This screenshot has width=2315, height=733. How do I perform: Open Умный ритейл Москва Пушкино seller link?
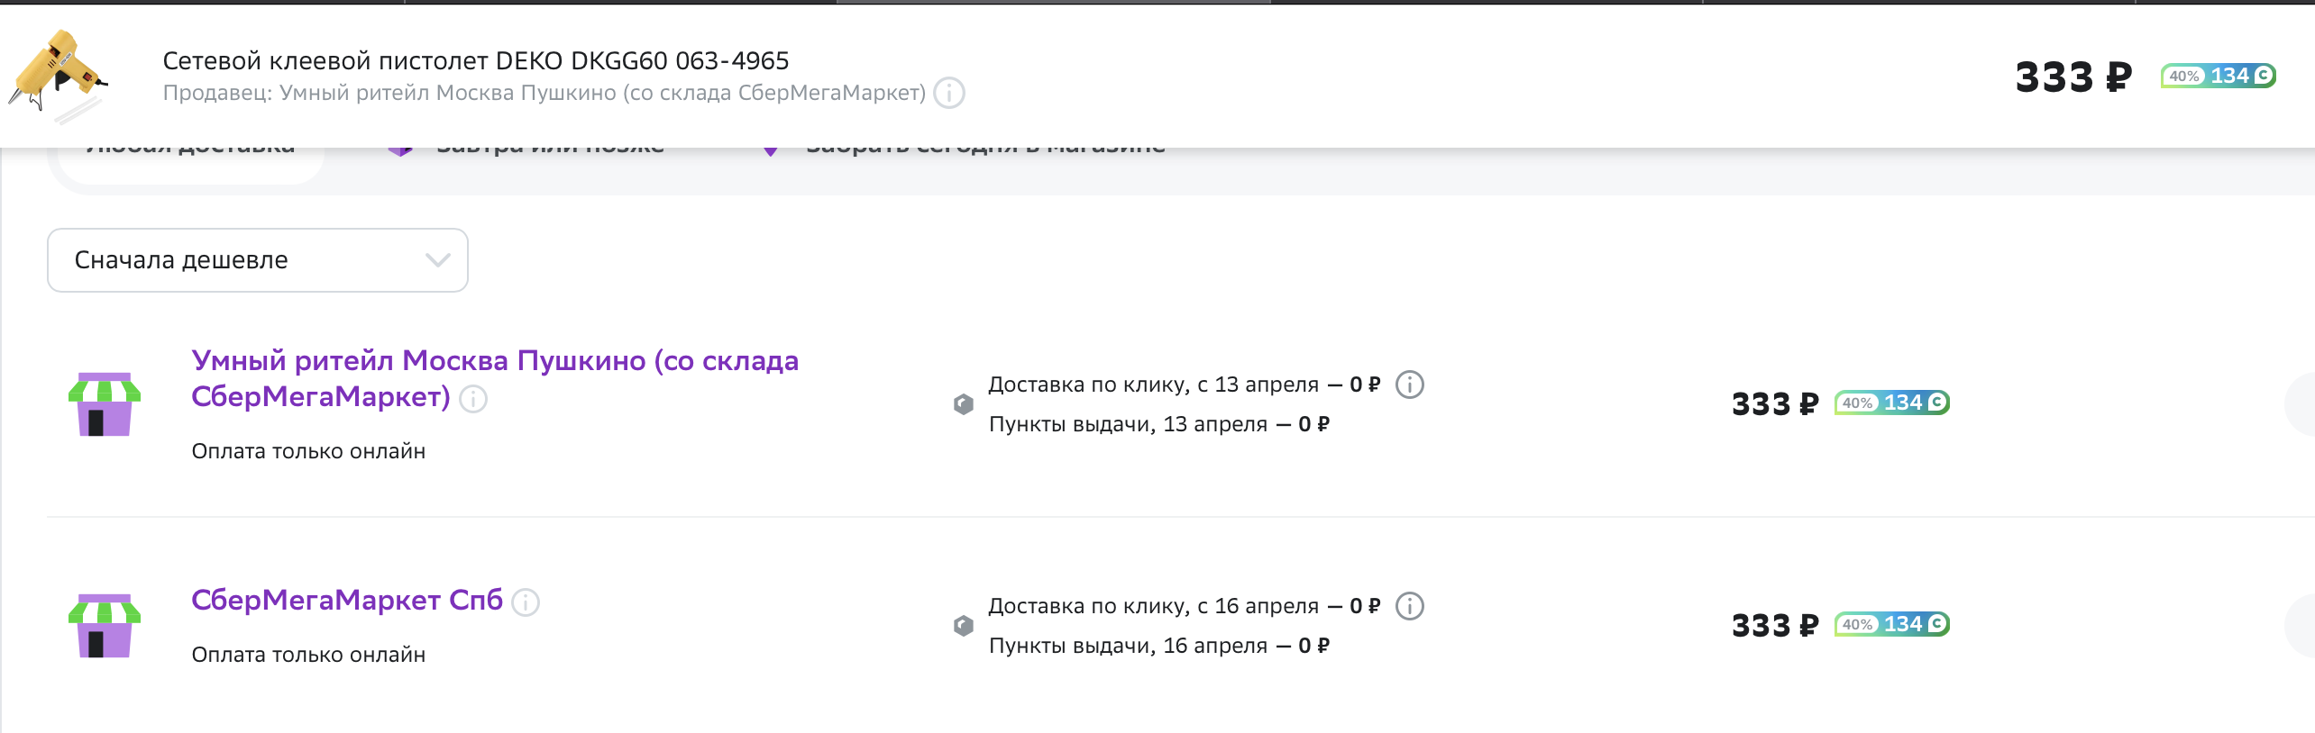click(x=495, y=378)
